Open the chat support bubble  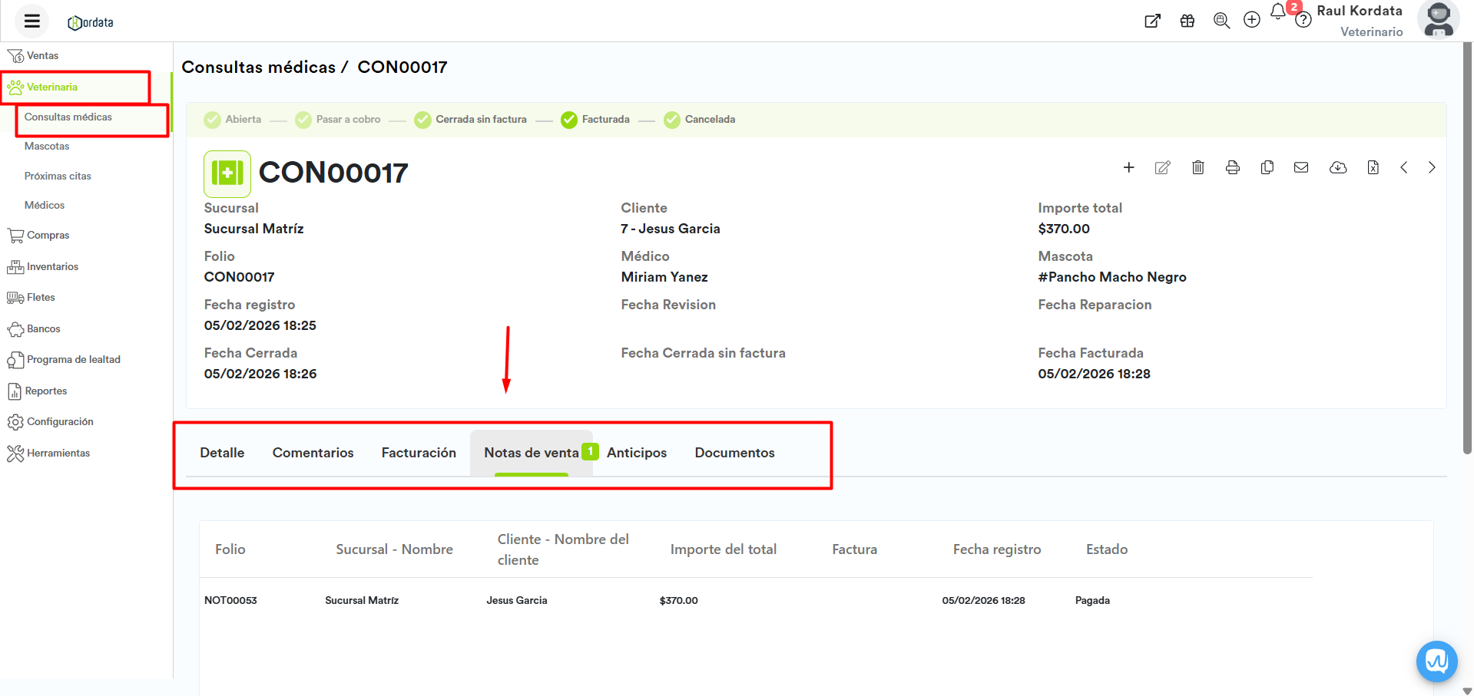tap(1436, 661)
